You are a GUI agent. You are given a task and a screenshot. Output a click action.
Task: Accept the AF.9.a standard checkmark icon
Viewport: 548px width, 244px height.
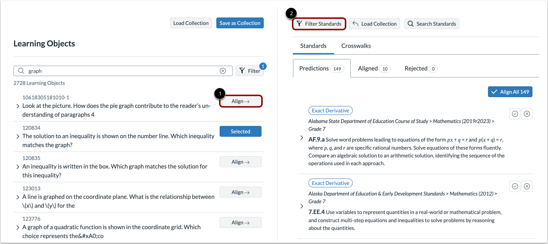tap(515, 114)
